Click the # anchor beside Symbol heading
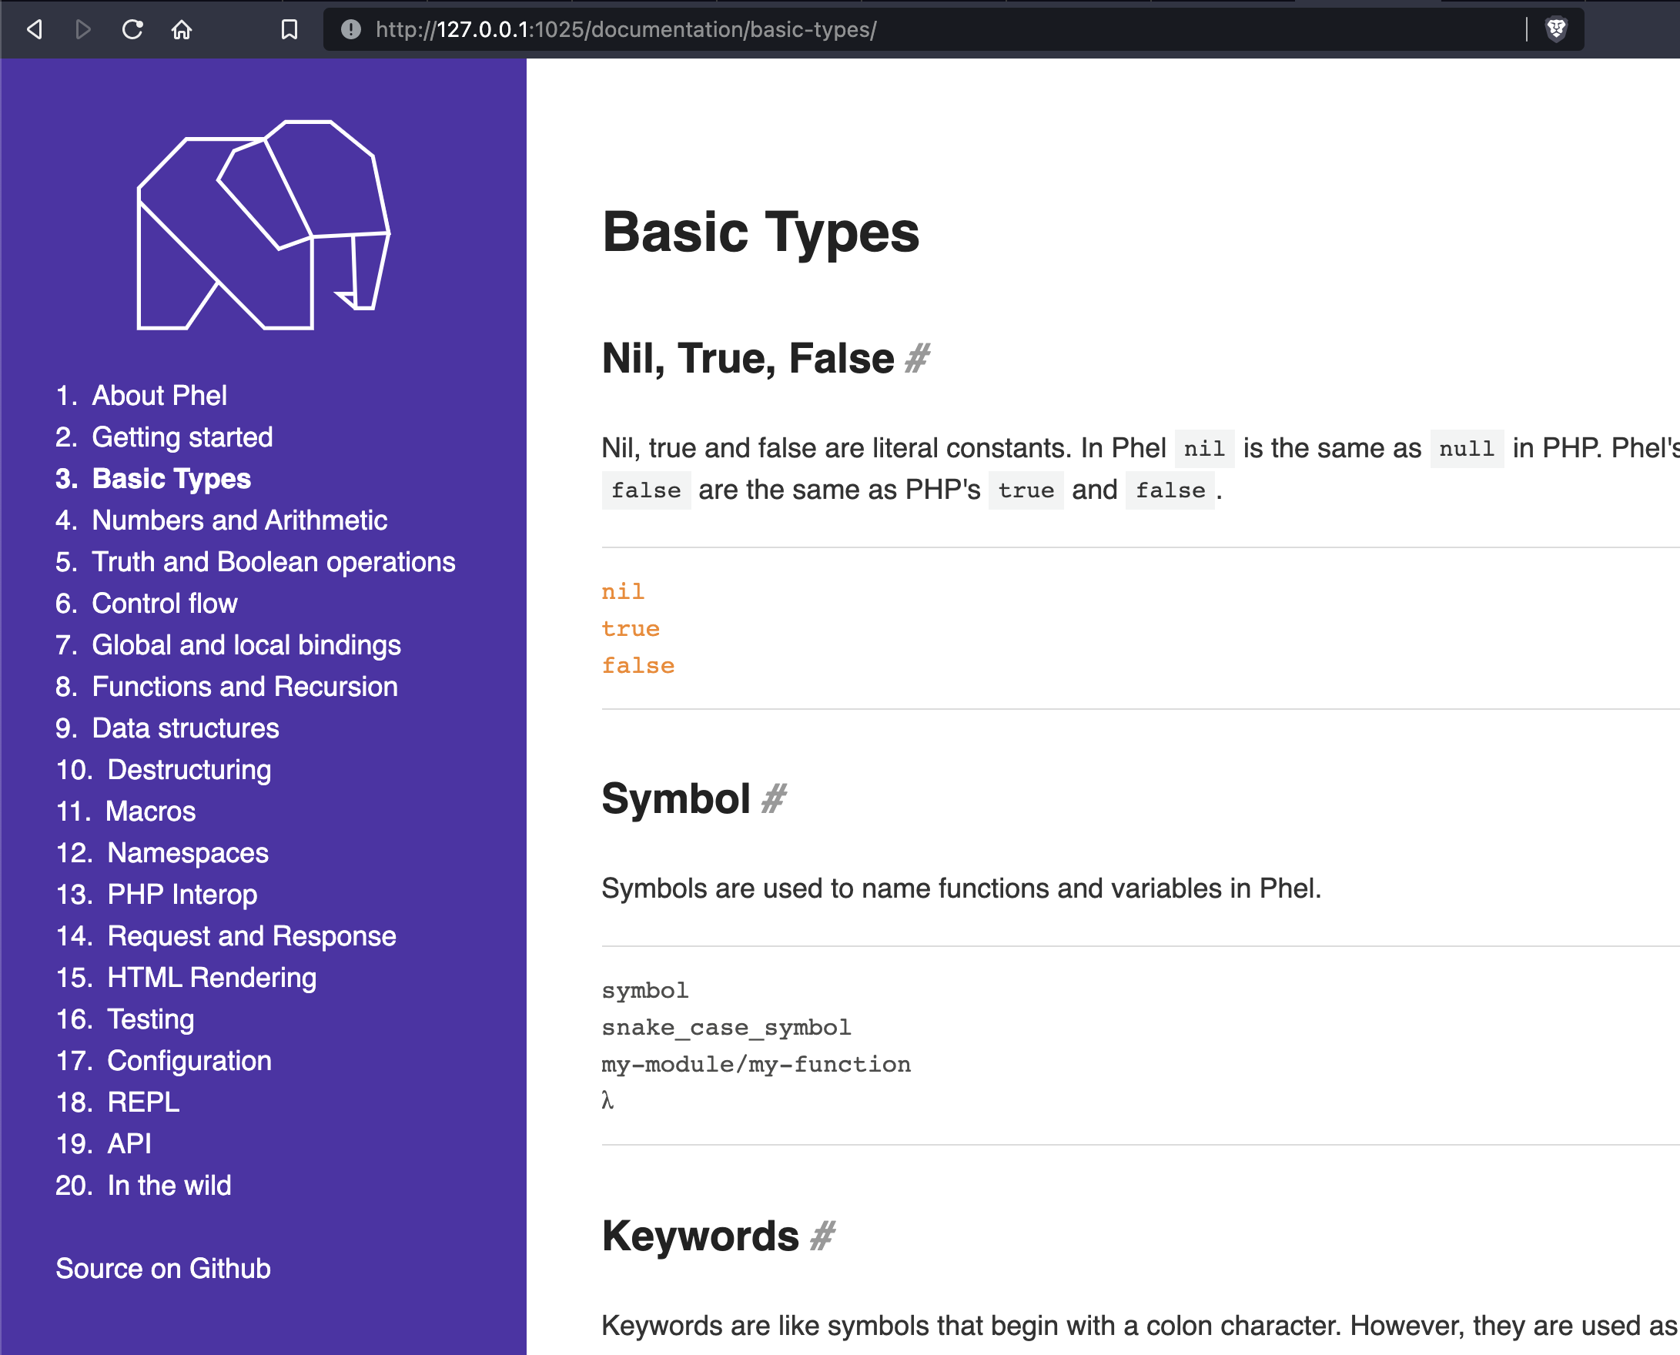1680x1355 pixels. click(774, 799)
